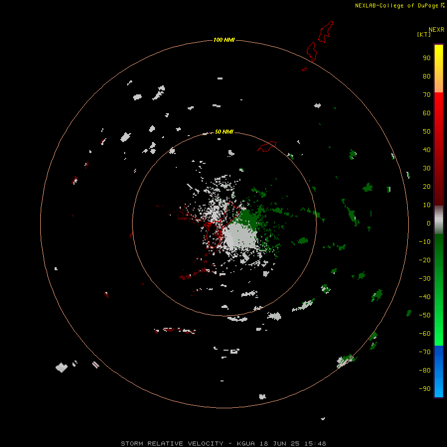Click the positive 10 knot scale label
The width and height of the screenshot is (447, 447).
click(x=427, y=205)
